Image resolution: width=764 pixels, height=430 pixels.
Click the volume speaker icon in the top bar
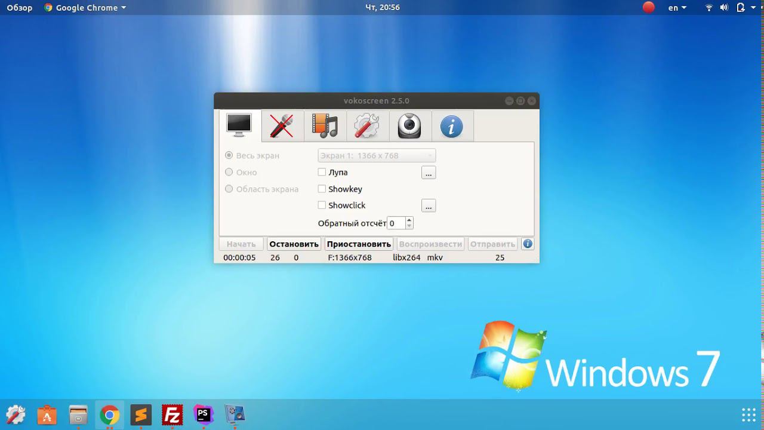tap(725, 8)
